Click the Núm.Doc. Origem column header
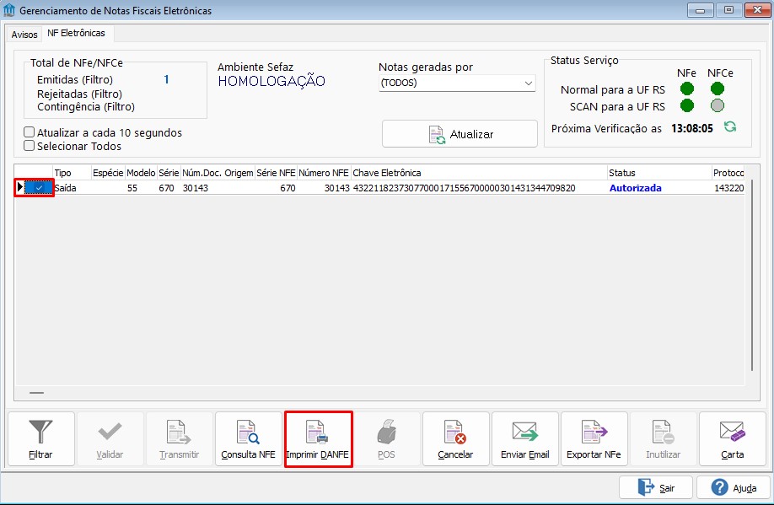 [x=218, y=173]
